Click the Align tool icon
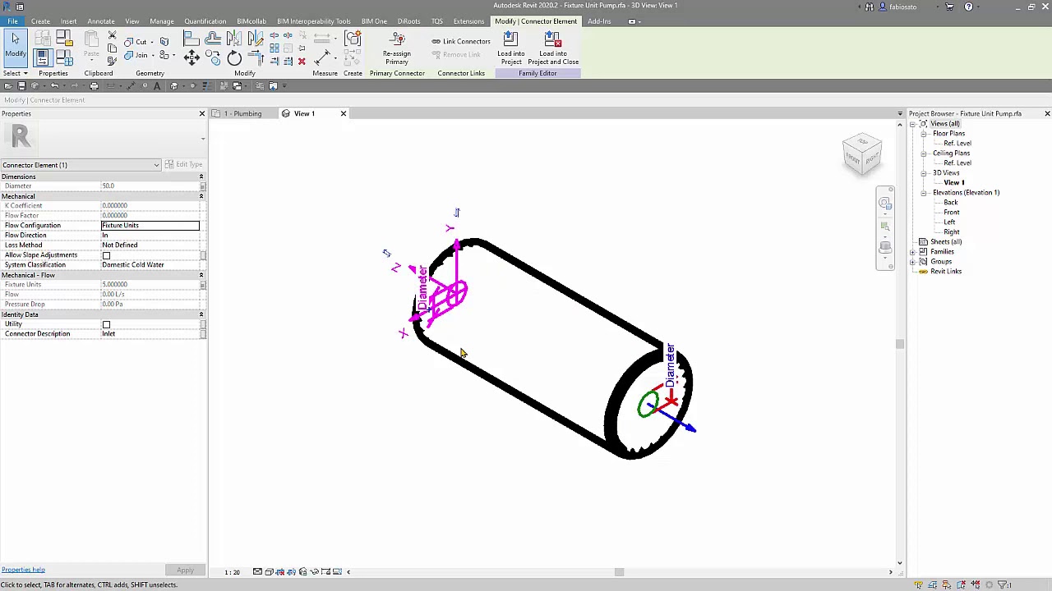1052x591 pixels. [x=191, y=37]
